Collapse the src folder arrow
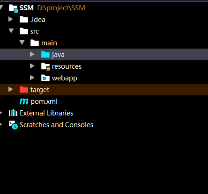Image resolution: width=208 pixels, height=194 pixels. pyautogui.click(x=11, y=30)
